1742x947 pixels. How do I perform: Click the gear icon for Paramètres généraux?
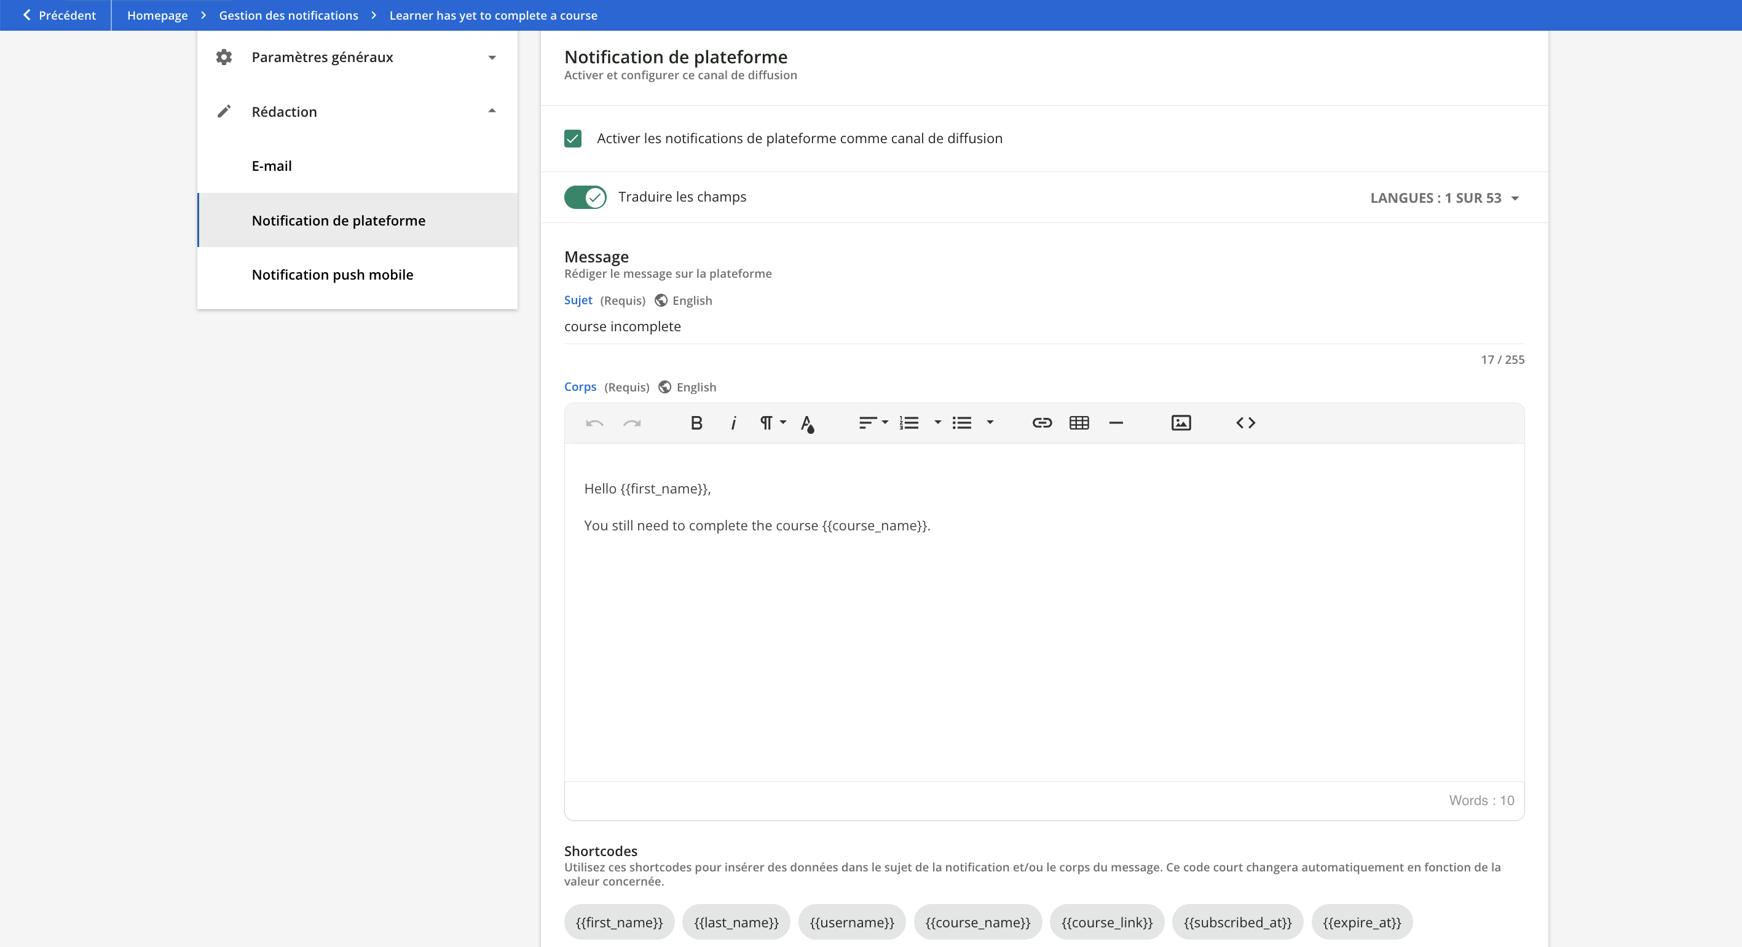224,57
